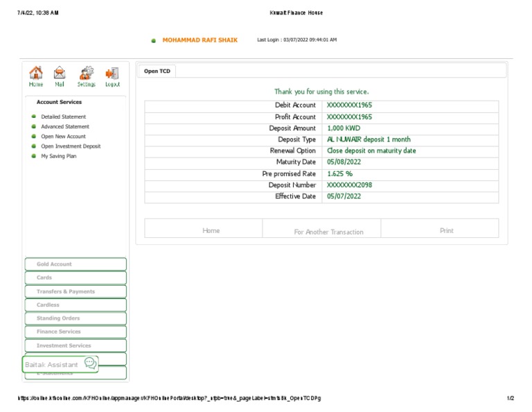Open the Mail envelope icon
The image size is (532, 412).
(x=60, y=73)
